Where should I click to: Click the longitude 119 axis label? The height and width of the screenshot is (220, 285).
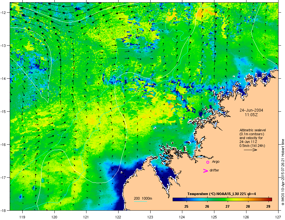click(22, 217)
